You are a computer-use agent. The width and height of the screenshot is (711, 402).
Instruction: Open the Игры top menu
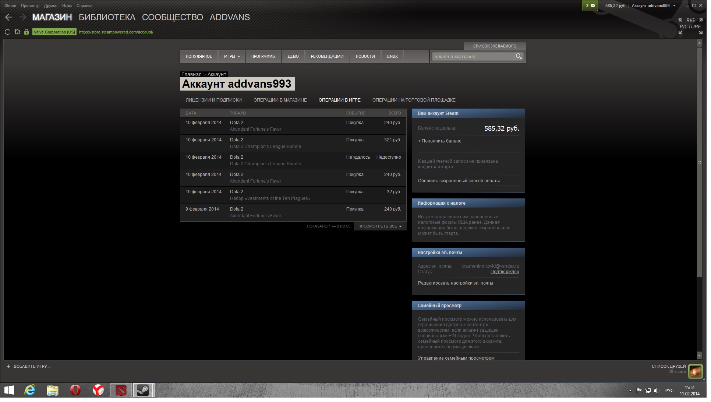point(67,6)
